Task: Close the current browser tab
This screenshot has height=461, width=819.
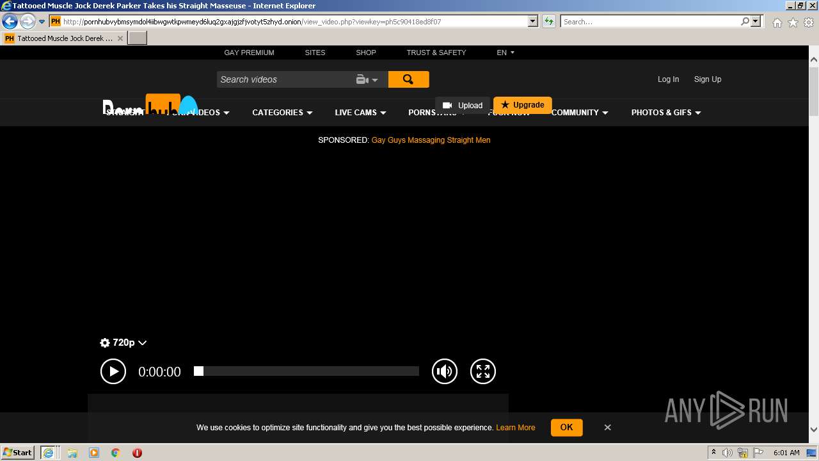Action: [120, 38]
